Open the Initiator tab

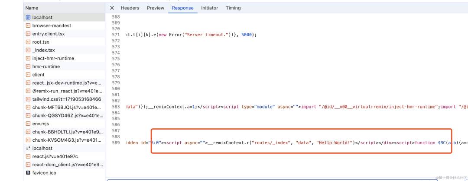click(x=210, y=8)
